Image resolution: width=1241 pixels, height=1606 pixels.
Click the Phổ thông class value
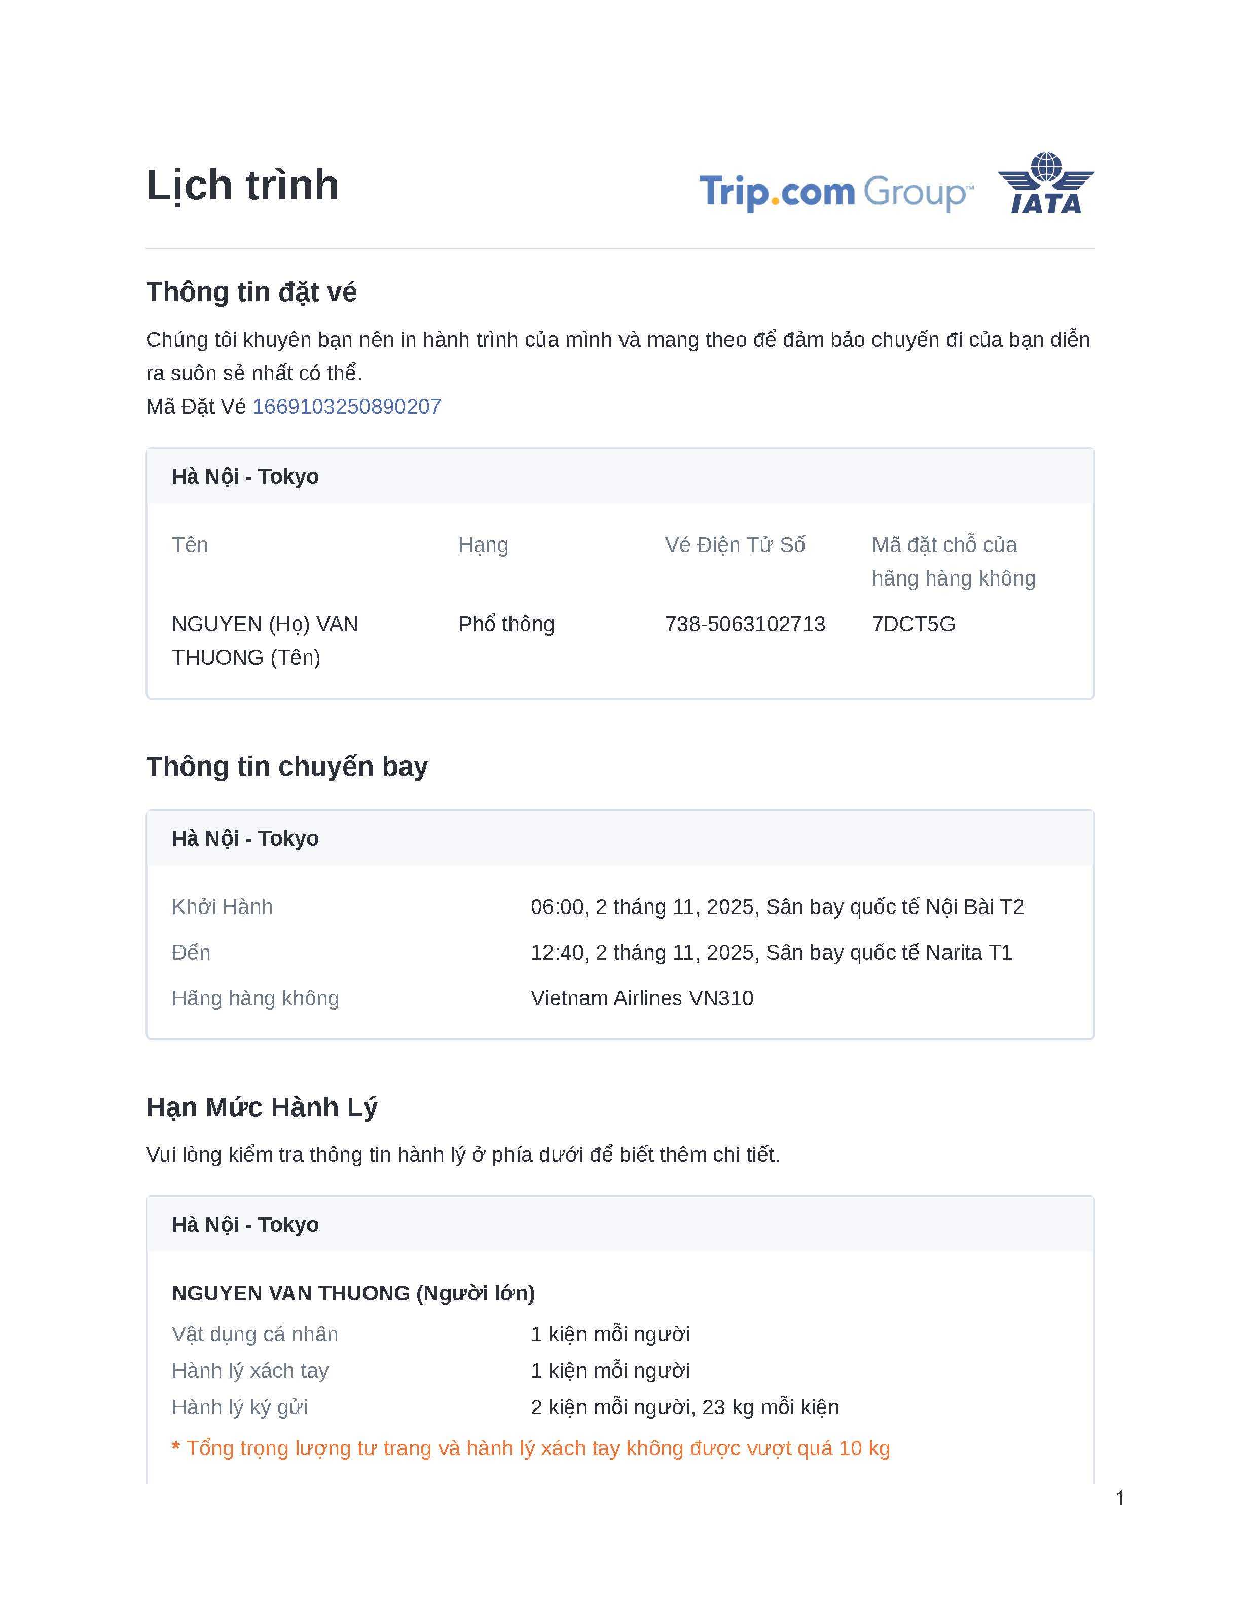506,624
